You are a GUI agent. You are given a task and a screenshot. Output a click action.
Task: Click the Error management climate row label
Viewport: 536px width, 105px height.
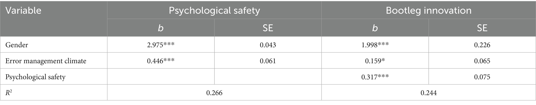click(x=46, y=61)
